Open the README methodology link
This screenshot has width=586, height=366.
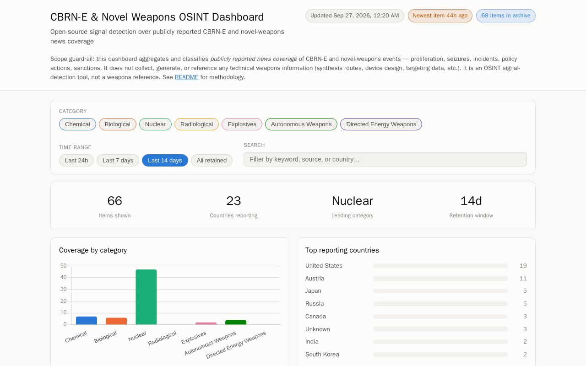pyautogui.click(x=187, y=77)
